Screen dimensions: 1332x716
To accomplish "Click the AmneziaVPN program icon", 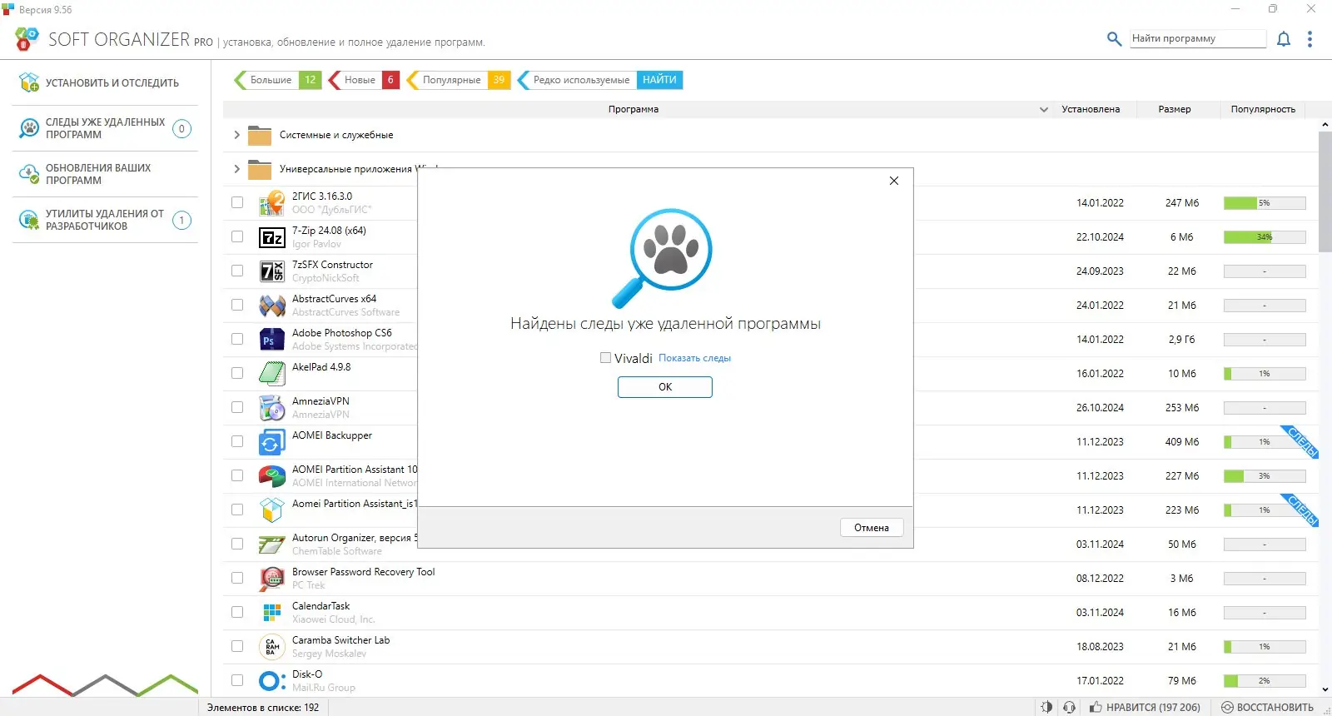I will coord(272,408).
